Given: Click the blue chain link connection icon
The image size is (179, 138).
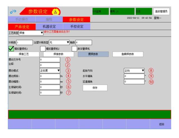Looking at the screenshot, I should 13,11.
